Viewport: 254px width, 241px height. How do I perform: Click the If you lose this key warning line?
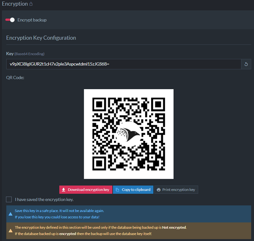57,217
